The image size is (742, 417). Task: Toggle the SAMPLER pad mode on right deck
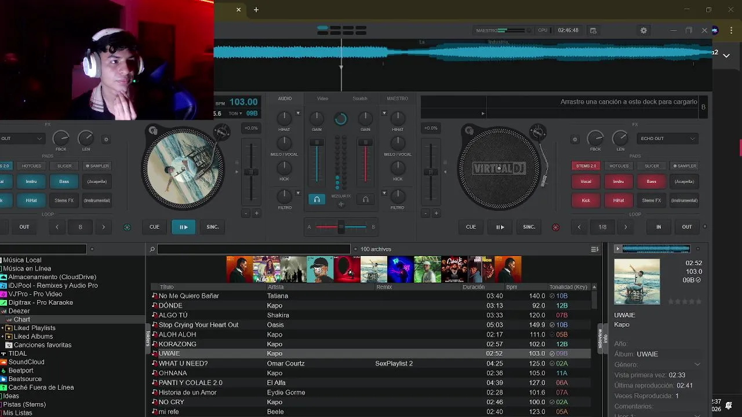(684, 166)
